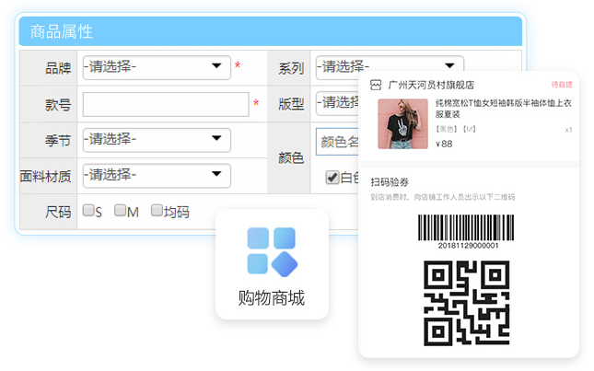Click the 面料材质 row label
The width and height of the screenshot is (594, 371).
click(45, 176)
